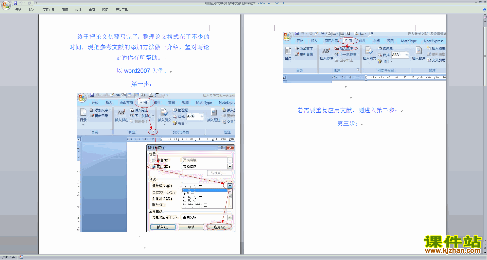Click 脚注(F) radio button in the dialog picture

(154, 160)
